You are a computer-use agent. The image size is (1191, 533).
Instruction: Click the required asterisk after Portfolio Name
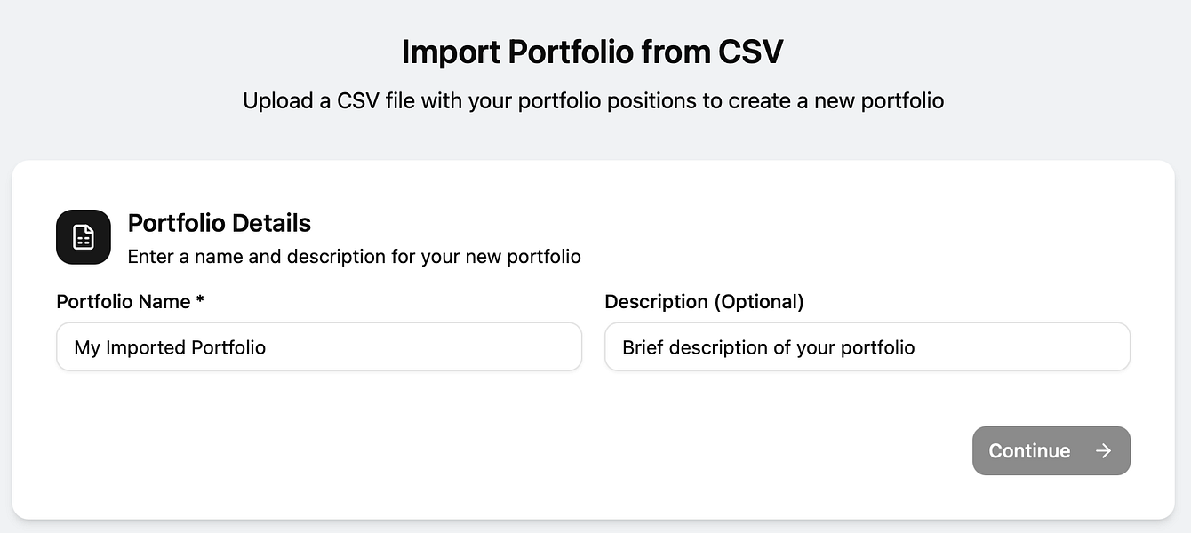pos(200,300)
